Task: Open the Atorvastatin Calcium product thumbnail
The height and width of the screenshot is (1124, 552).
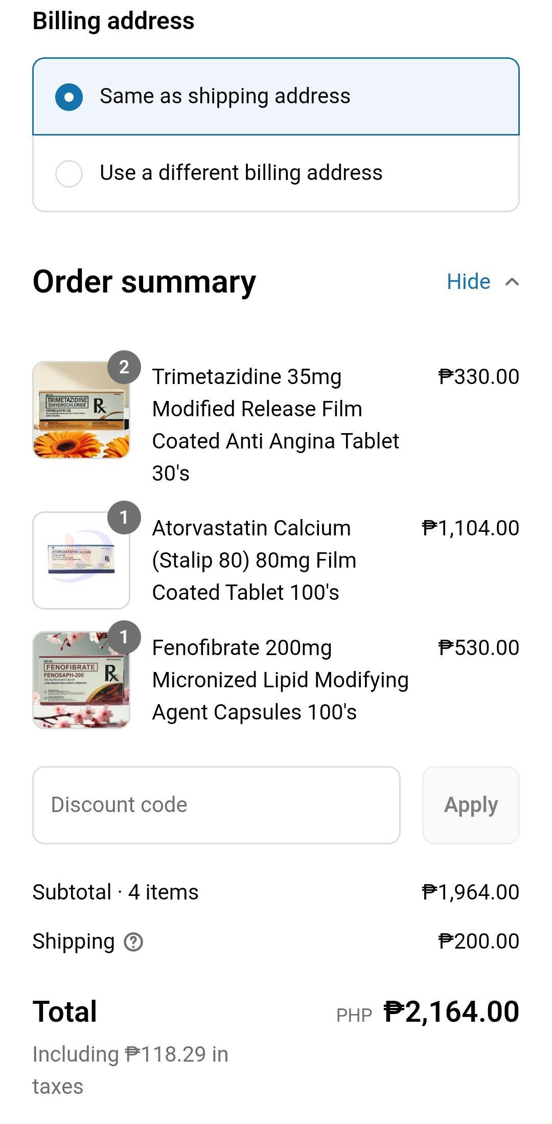Action: [81, 560]
